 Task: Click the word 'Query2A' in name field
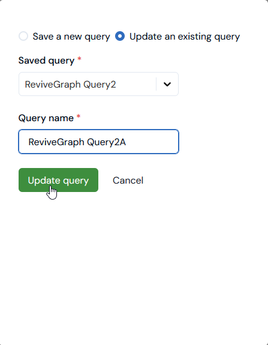(106, 142)
